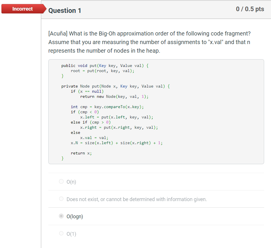Image resolution: width=271 pixels, height=248 pixels.
Task: Click the 'public void put' method signature
Action: tap(104, 66)
